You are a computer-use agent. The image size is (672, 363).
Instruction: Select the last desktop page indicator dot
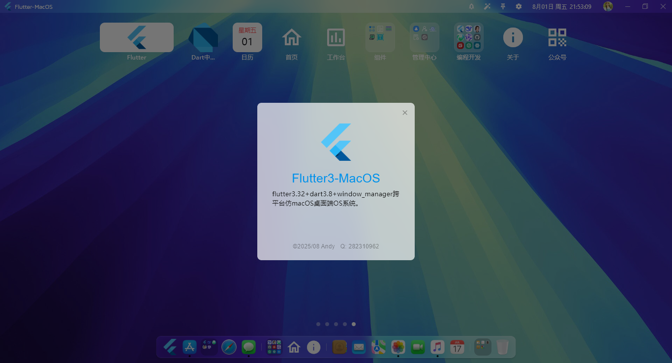354,324
